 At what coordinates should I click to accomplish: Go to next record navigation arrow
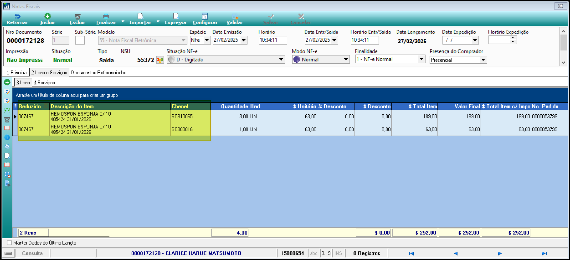click(x=500, y=253)
